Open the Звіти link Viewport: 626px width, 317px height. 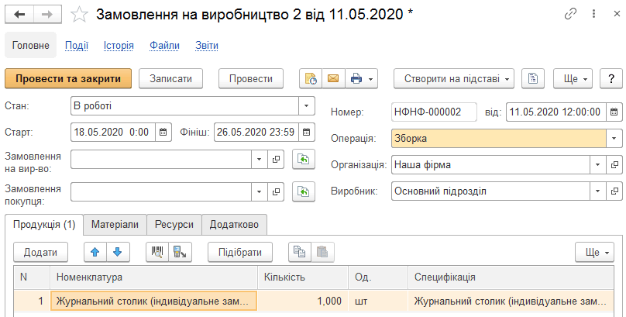207,46
